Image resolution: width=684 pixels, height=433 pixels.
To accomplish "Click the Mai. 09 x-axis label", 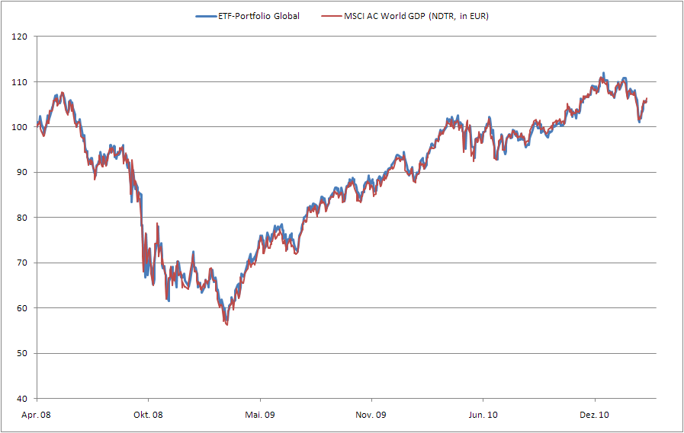I will tap(259, 415).
